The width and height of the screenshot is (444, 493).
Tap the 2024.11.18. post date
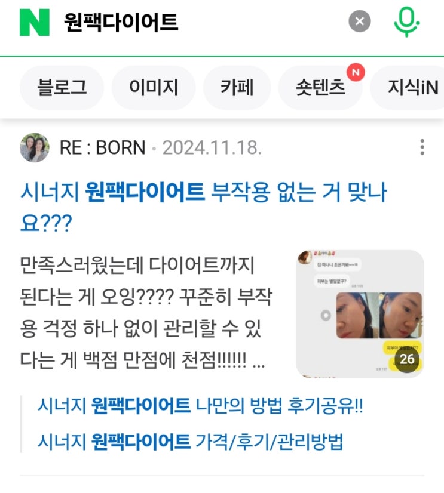pos(212,147)
